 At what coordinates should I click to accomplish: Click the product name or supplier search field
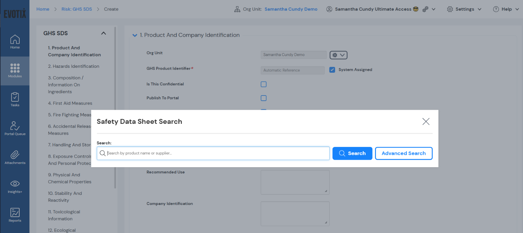tap(216, 153)
